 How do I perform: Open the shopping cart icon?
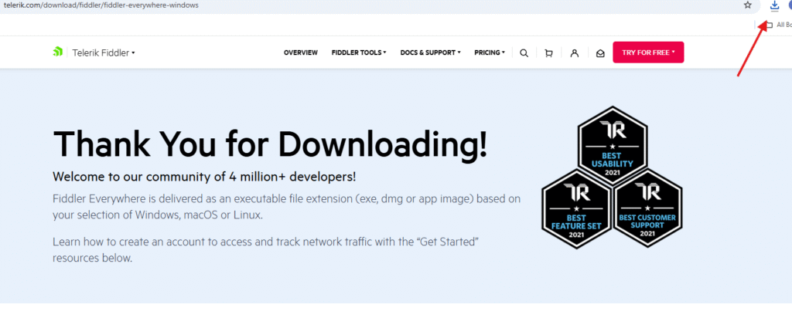(548, 53)
